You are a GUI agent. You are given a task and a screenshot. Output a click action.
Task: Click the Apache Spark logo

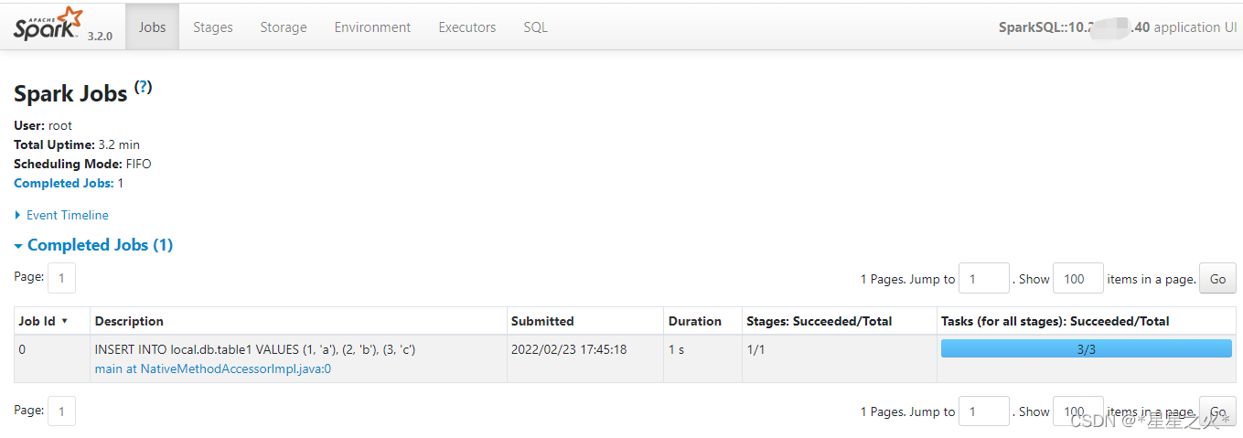click(x=48, y=25)
